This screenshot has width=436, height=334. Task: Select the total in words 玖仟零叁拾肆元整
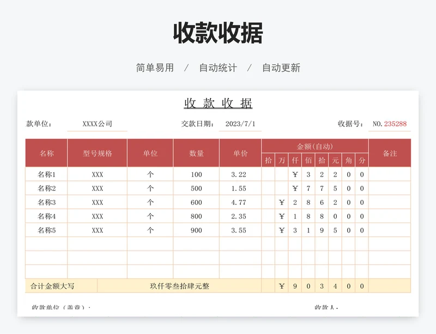(x=179, y=286)
